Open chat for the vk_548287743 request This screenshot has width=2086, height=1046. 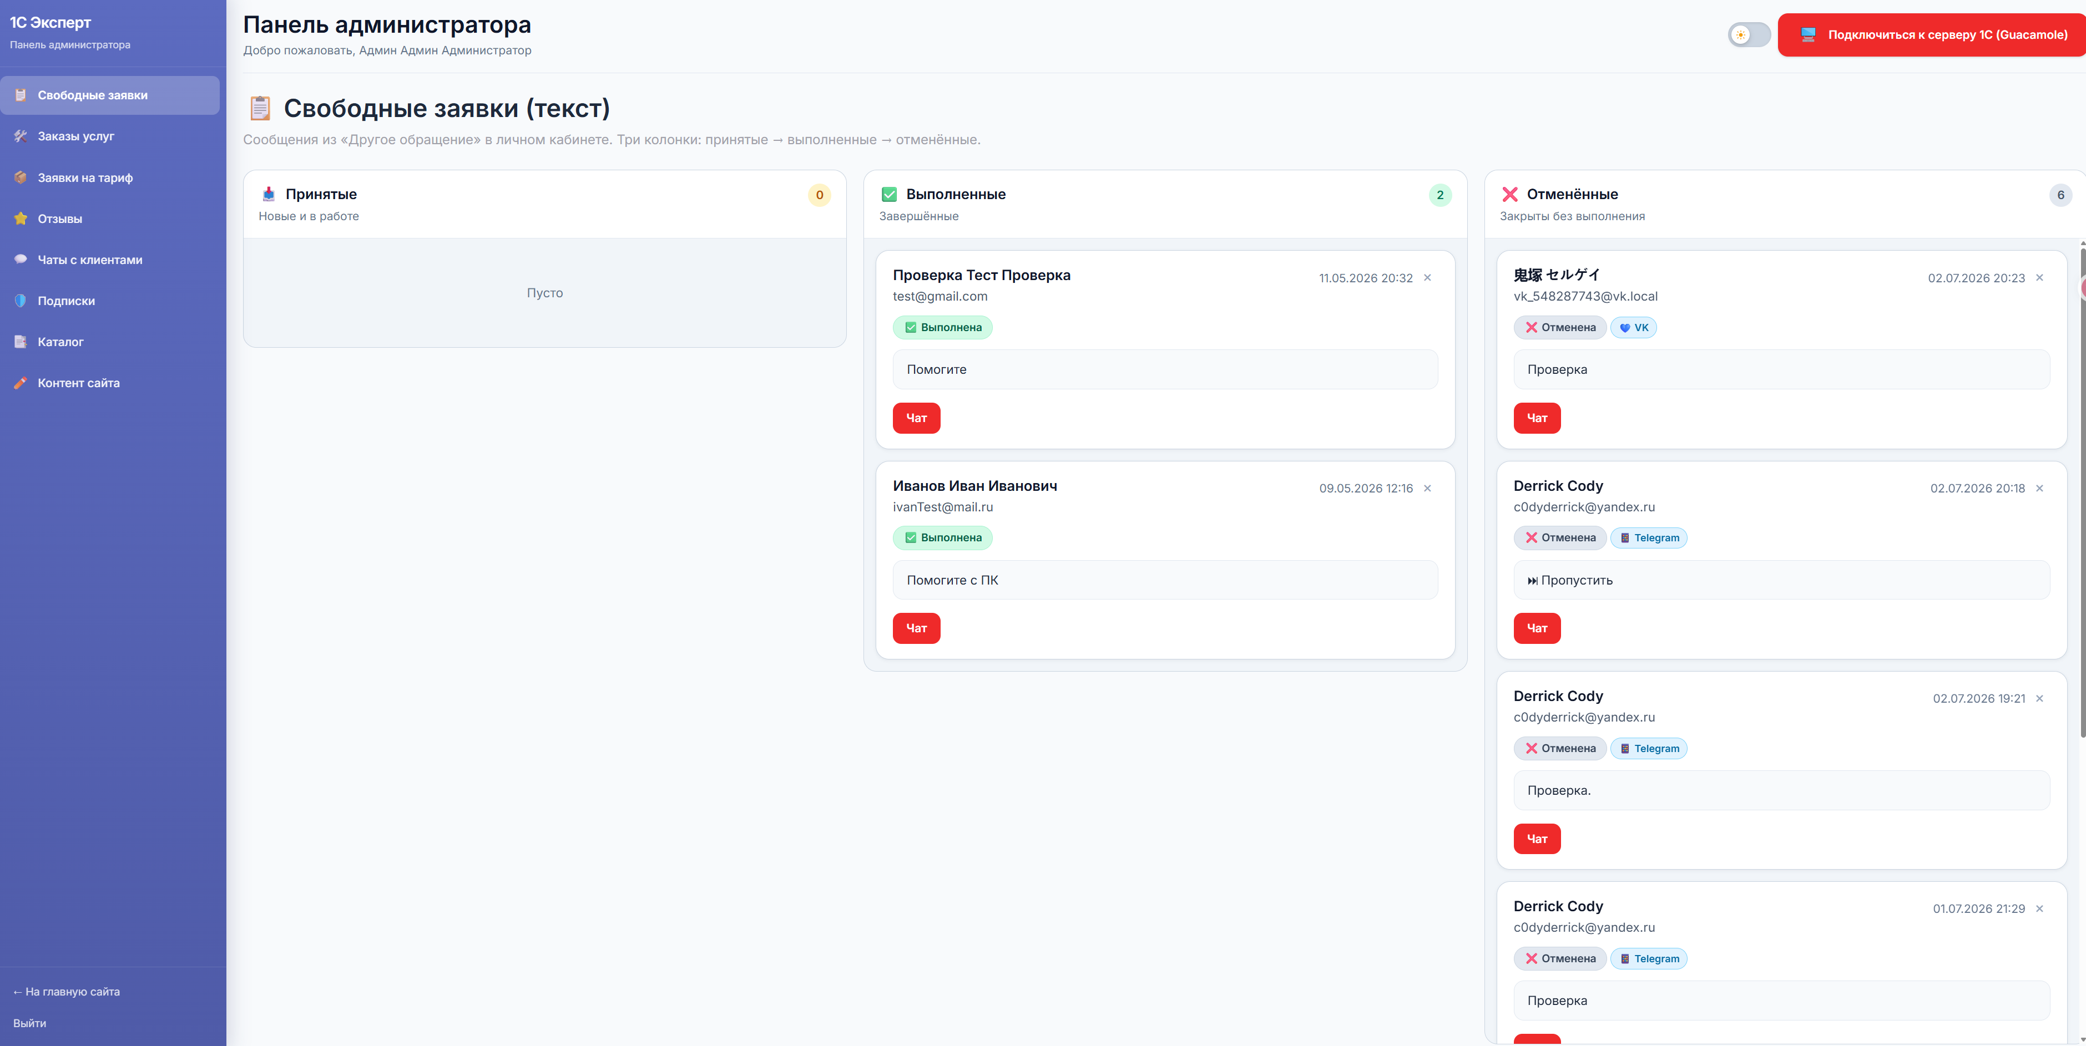1537,418
